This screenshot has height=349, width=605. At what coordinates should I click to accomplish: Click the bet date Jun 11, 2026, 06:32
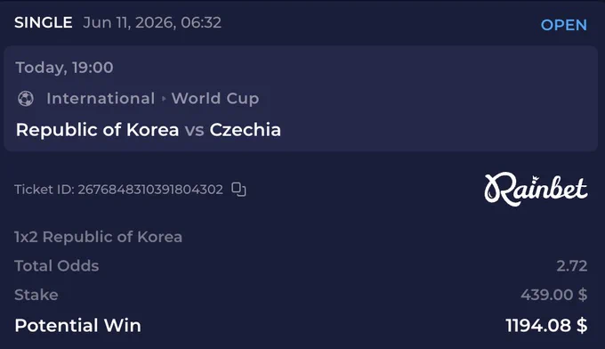coord(152,22)
